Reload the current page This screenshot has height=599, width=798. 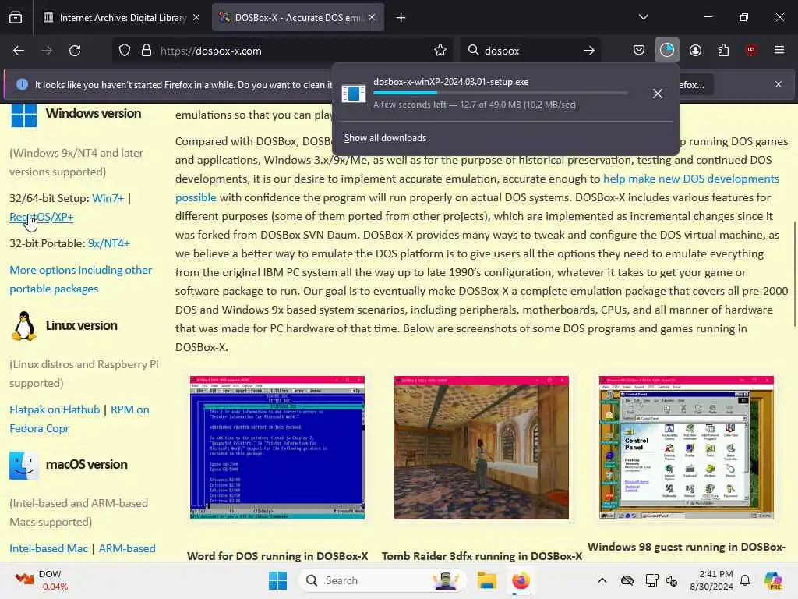pyautogui.click(x=75, y=51)
